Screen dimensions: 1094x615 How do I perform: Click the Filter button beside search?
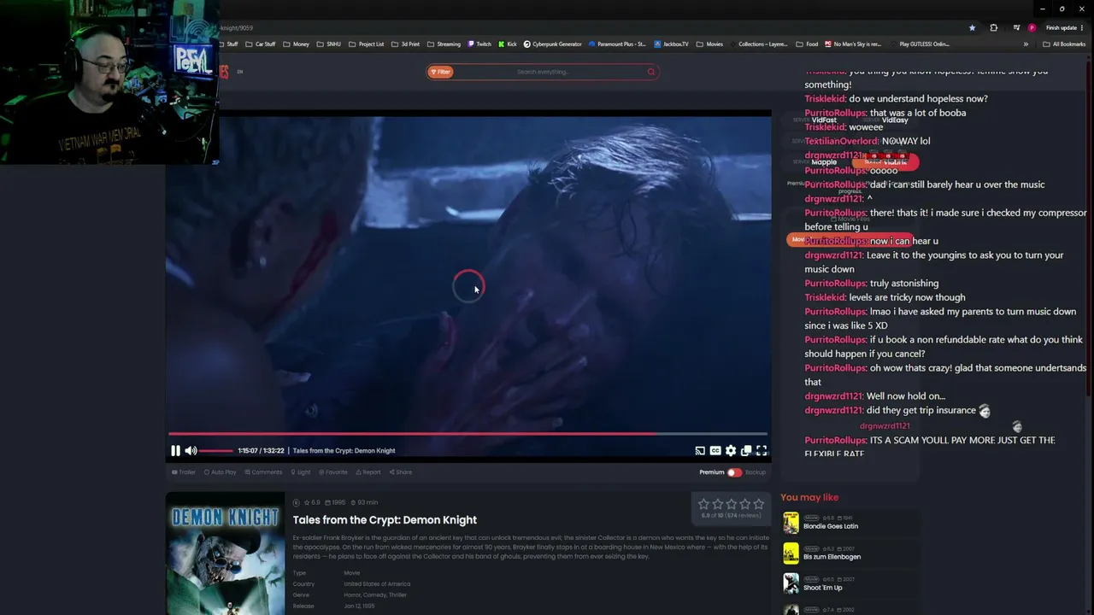pos(440,72)
